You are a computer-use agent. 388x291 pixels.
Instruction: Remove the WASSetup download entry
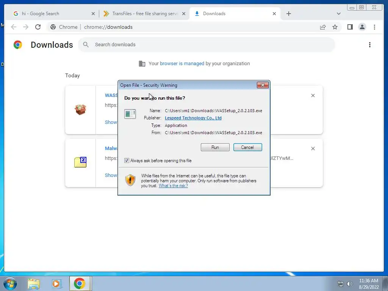[313, 95]
